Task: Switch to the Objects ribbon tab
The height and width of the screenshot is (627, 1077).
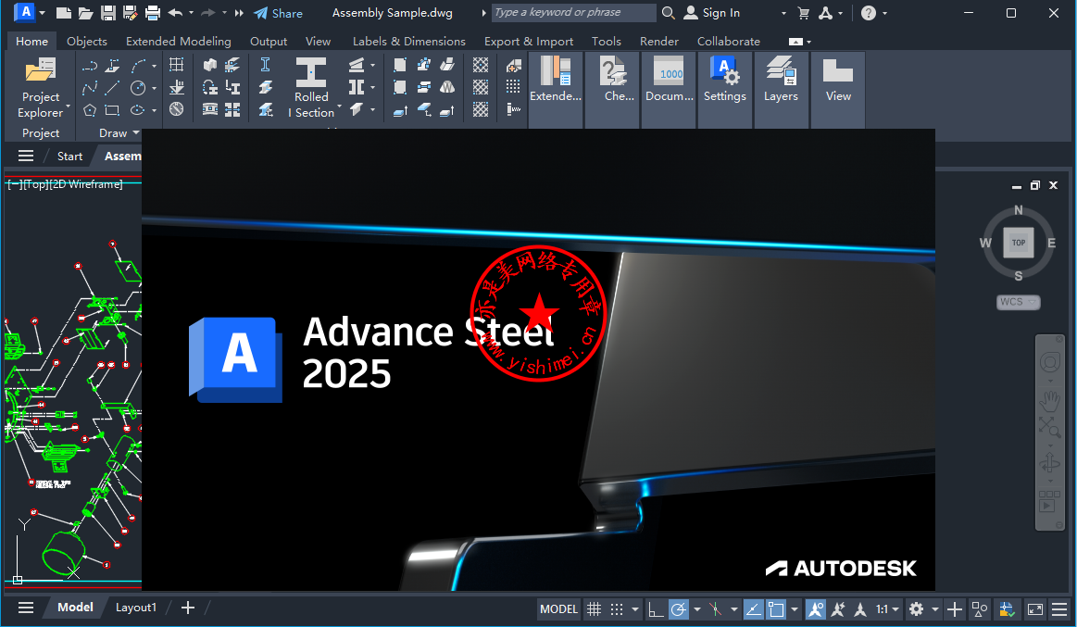Action: (x=86, y=41)
